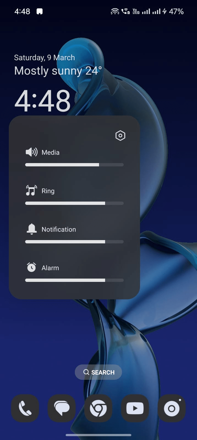This screenshot has height=440, width=197.
Task: Open the Messages app in dock
Action: point(62,408)
